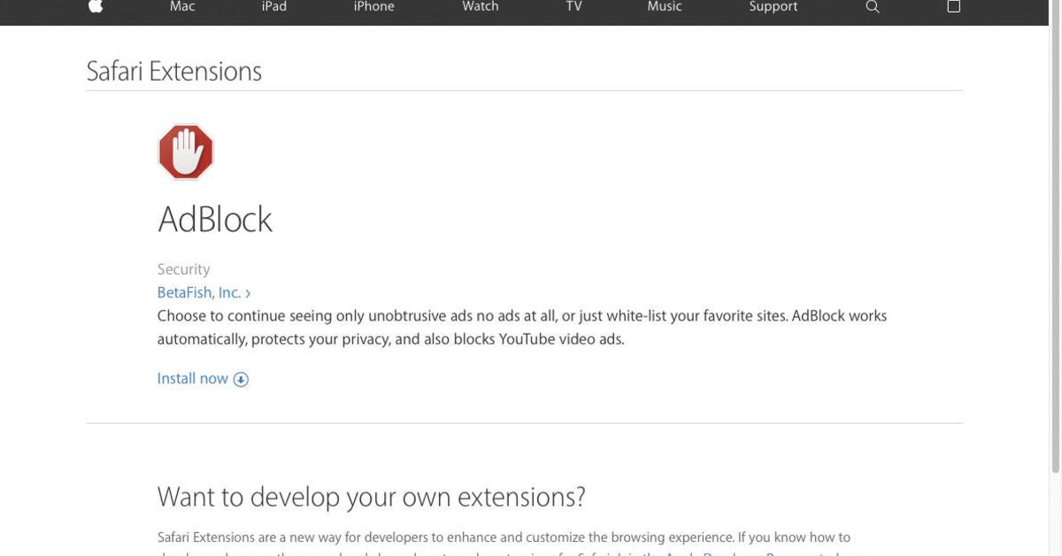Click the Install now link
The width and height of the screenshot is (1062, 556).
(x=203, y=378)
